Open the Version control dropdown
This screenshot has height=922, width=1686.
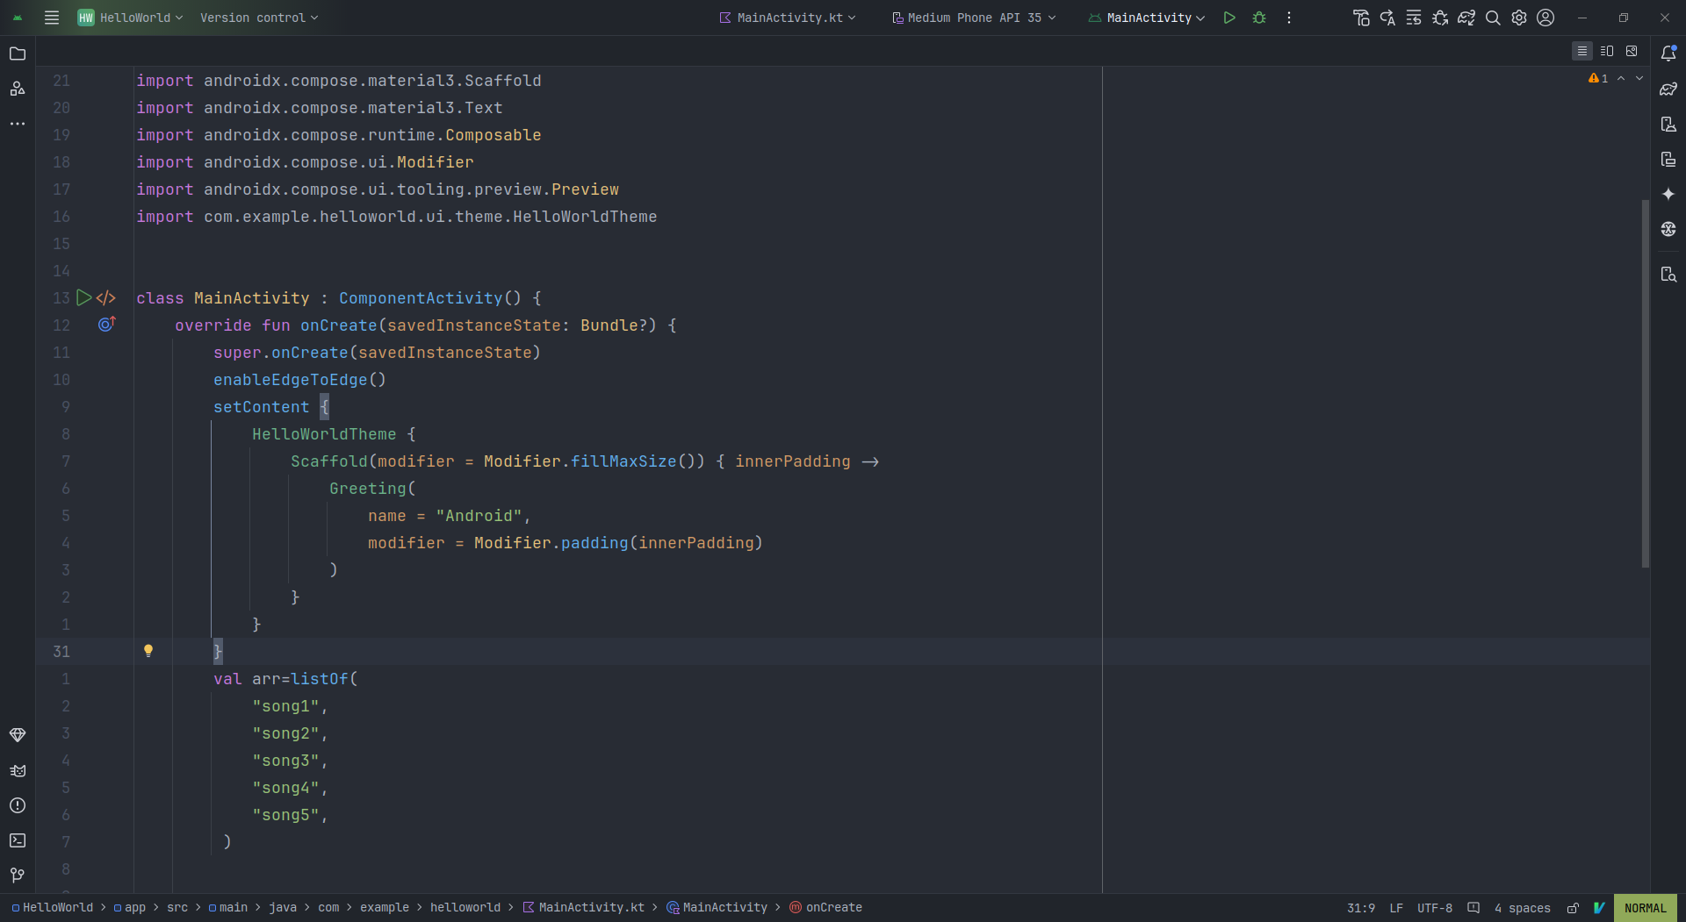[259, 17]
